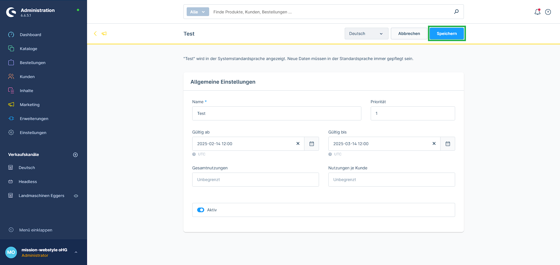Click the notification bell icon
This screenshot has height=265, width=560.
pyautogui.click(x=537, y=12)
